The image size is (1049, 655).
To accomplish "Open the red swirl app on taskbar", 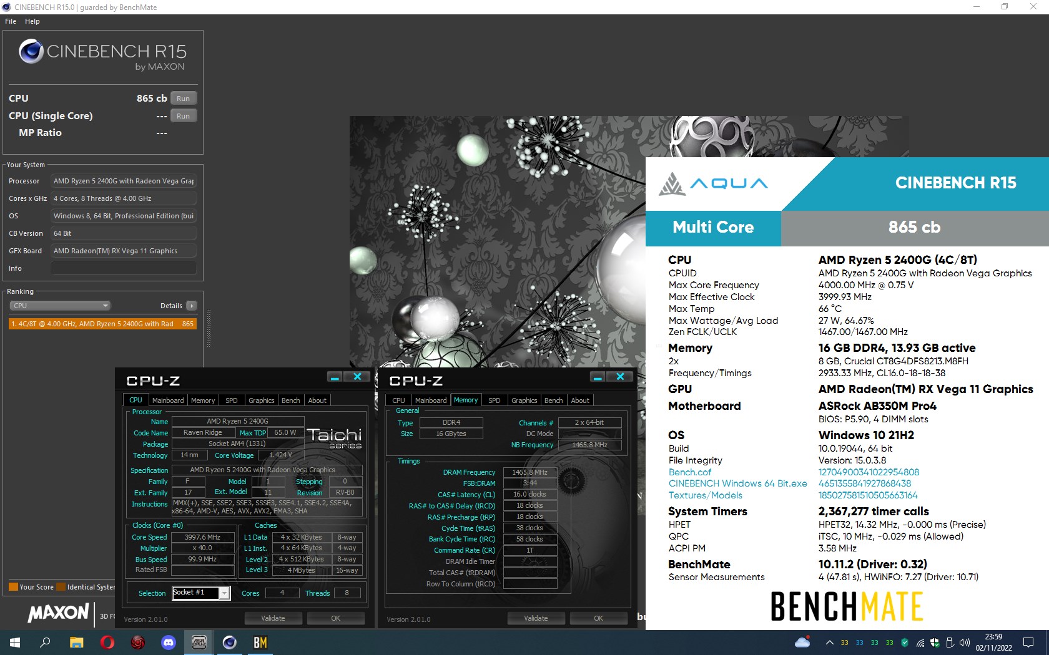I will (x=138, y=643).
